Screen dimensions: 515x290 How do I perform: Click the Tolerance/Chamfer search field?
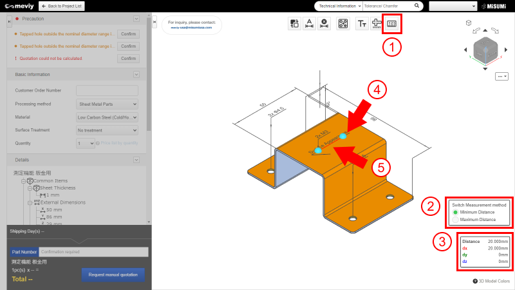[x=388, y=6]
